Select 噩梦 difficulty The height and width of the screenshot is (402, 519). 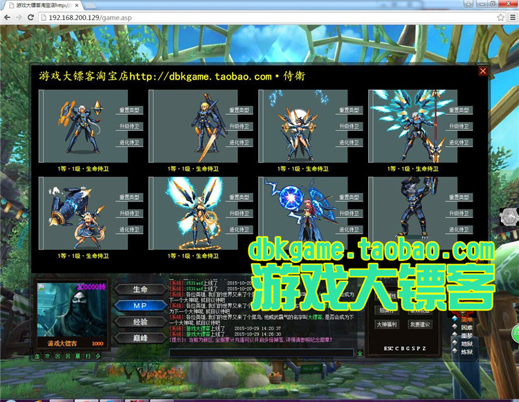click(x=466, y=336)
